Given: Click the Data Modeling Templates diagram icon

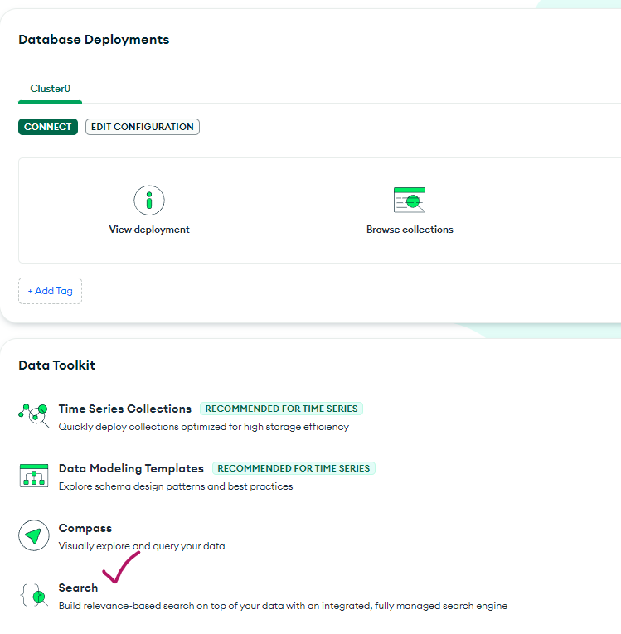Looking at the screenshot, I should point(34,476).
